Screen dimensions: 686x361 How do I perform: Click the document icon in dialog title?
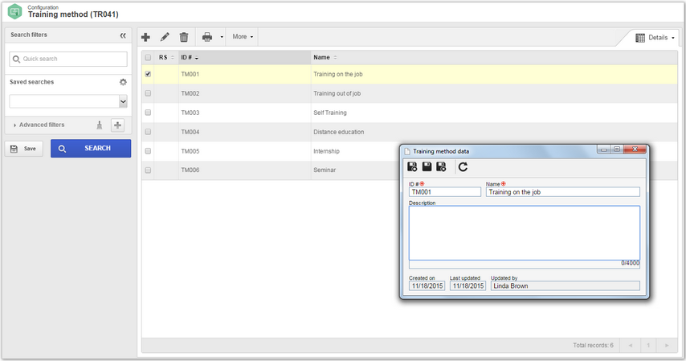coord(407,151)
